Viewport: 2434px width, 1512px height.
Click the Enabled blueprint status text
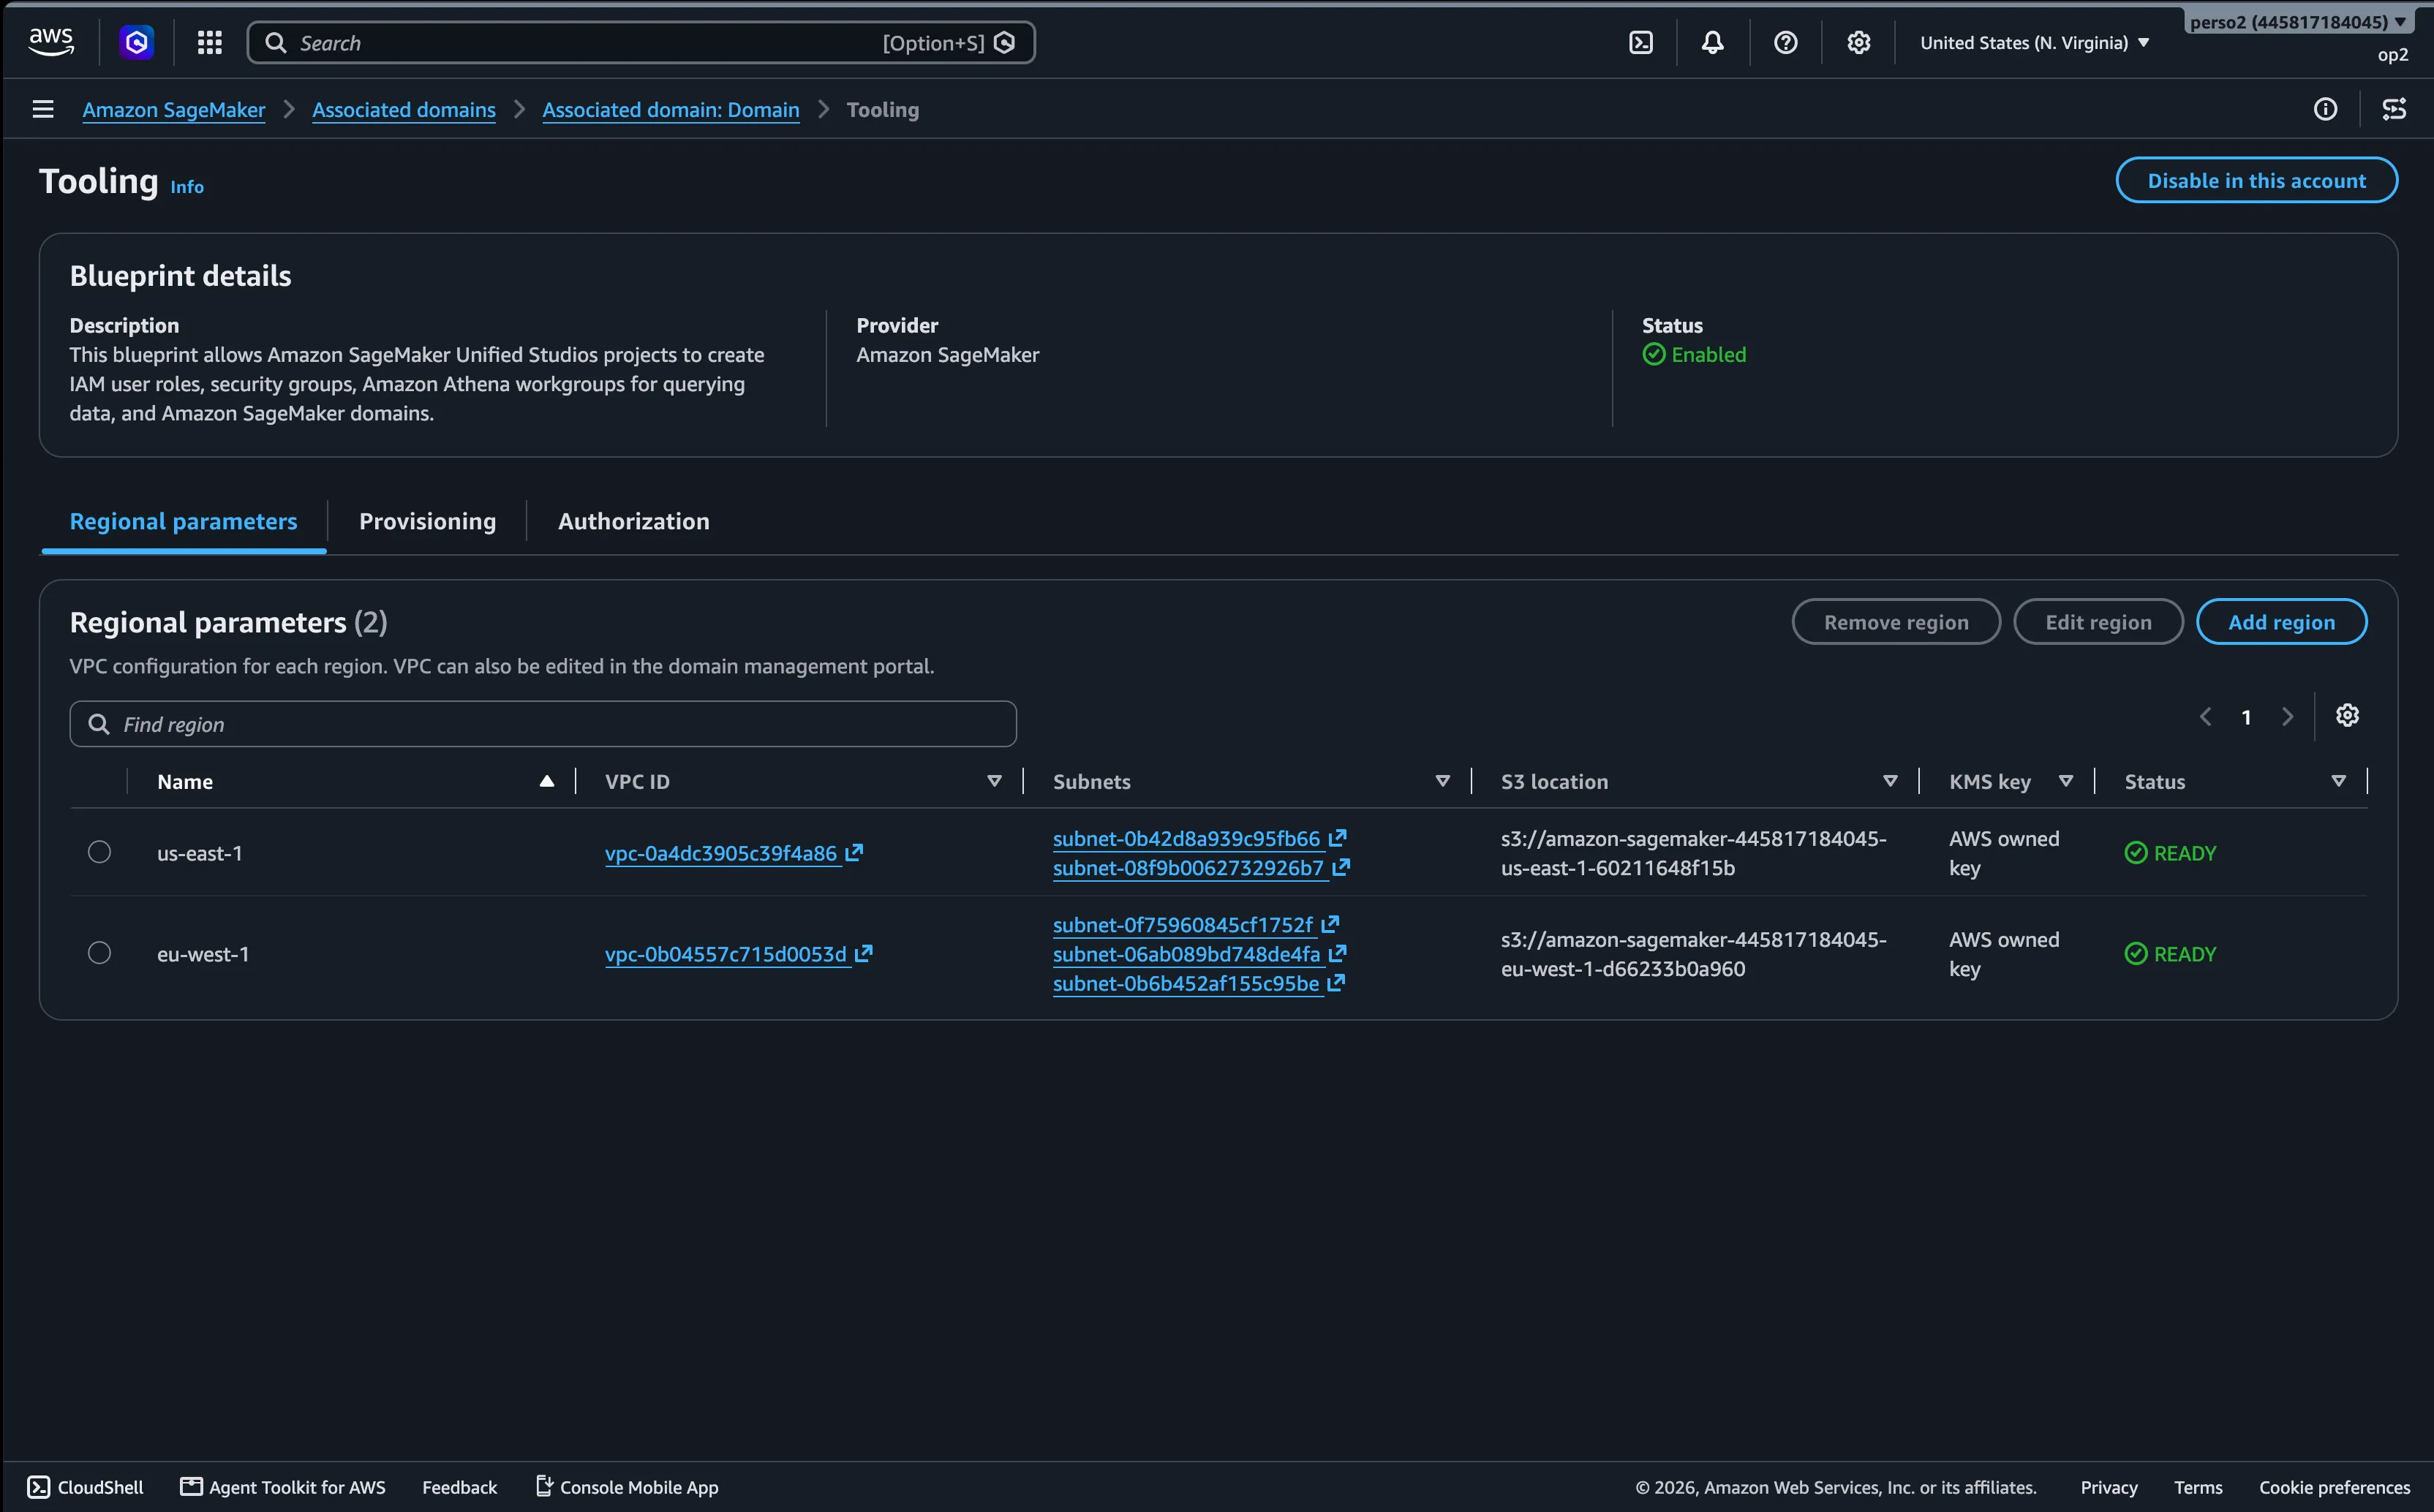click(1708, 355)
